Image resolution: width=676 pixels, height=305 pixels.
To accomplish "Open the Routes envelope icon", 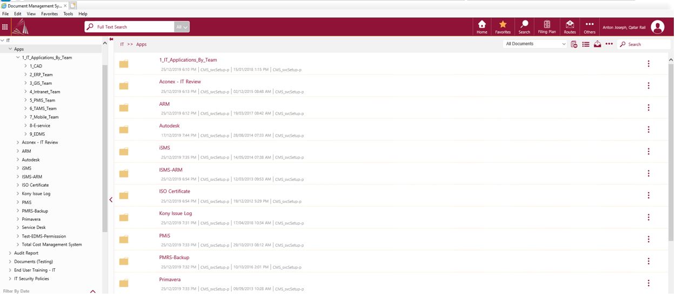I will click(x=570, y=27).
